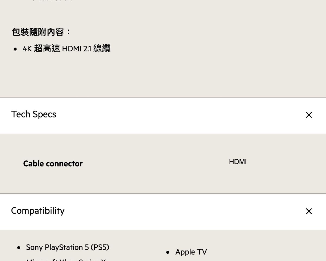This screenshot has height=261, width=326.
Task: Click the cut-off text at page top
Action: tap(52, 1)
